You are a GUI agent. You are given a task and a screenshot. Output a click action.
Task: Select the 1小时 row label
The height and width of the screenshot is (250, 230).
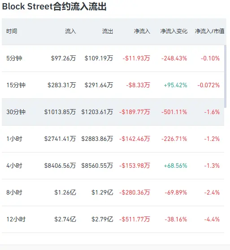coord(14,139)
